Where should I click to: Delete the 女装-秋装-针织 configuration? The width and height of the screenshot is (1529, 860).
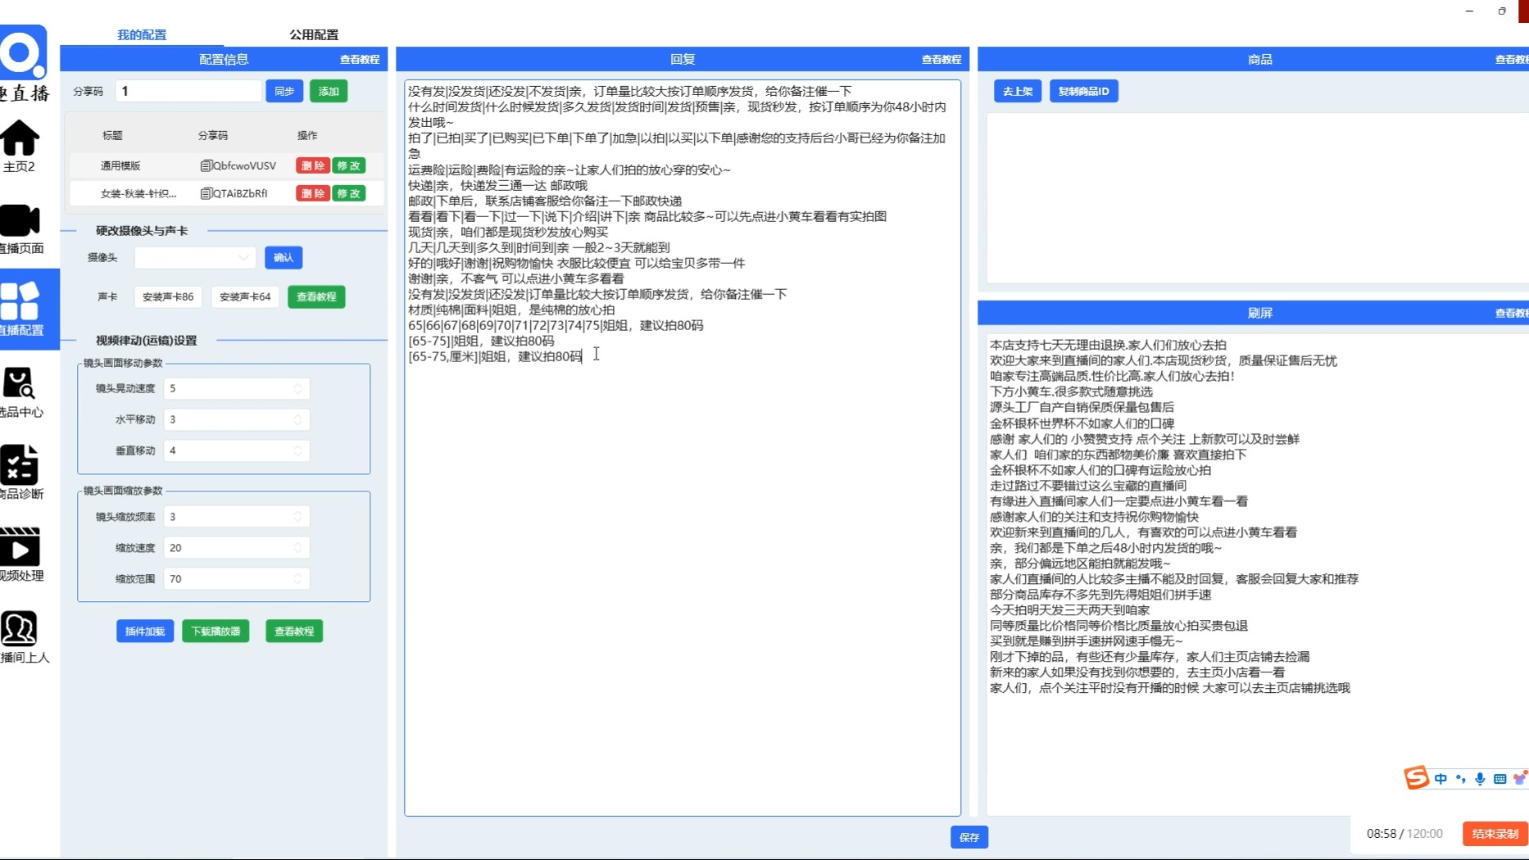tap(313, 193)
